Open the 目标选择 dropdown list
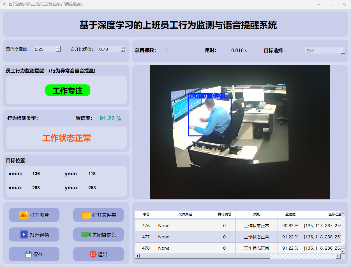The image size is (351, 267). [x=343, y=50]
